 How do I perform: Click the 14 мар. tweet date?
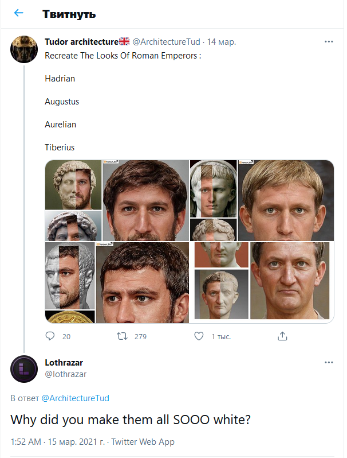coord(222,42)
